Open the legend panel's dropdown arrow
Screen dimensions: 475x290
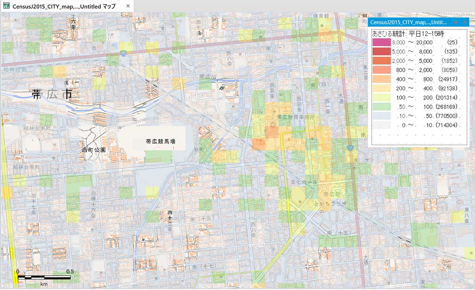[x=456, y=22]
